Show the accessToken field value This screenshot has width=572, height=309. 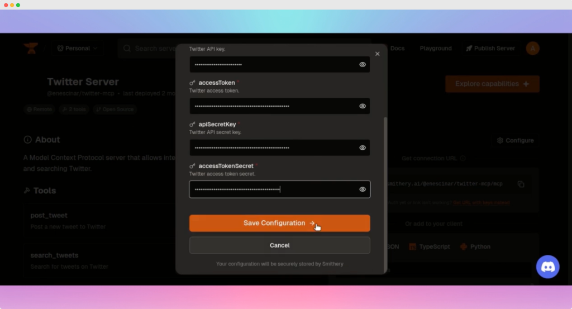(363, 106)
